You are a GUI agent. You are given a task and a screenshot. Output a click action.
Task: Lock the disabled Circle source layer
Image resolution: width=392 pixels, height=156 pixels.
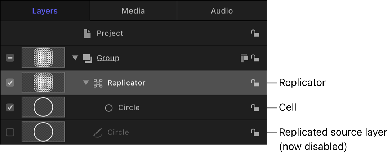(255, 133)
